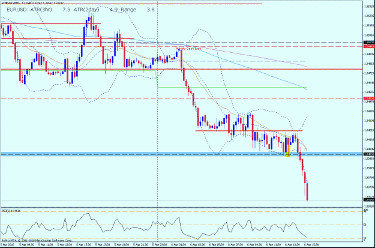This screenshot has width=375, height=248.
Task: Select the Weekly Open Line label
Action: (x=188, y=49)
